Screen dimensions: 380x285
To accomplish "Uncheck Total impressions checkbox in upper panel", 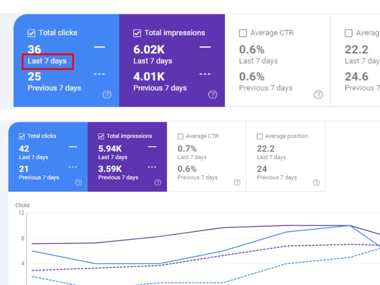I will [137, 33].
